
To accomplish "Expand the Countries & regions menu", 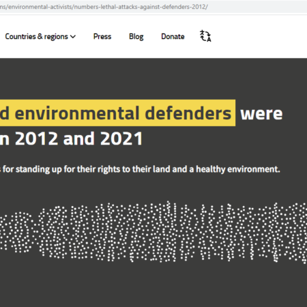I will (x=40, y=37).
